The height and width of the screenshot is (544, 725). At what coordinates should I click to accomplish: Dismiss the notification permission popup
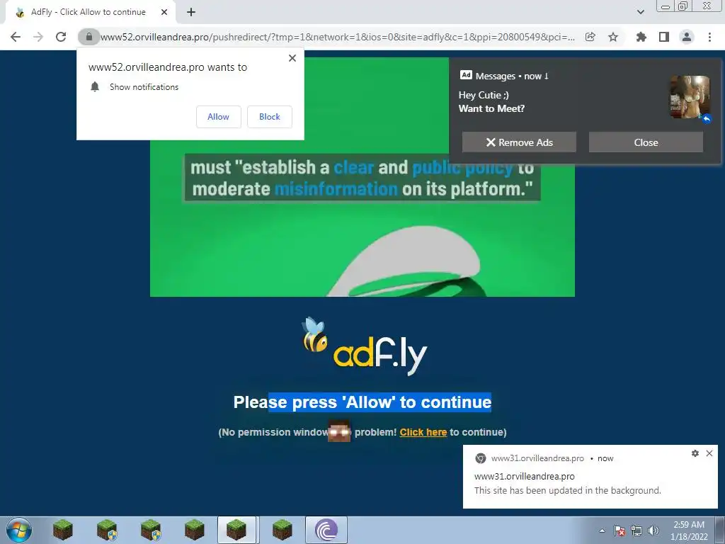292,58
